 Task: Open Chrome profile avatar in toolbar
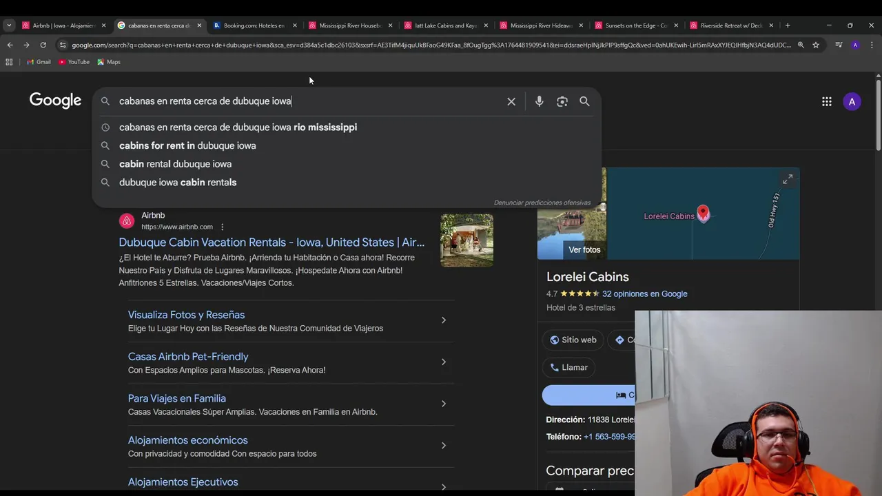pyautogui.click(x=855, y=45)
